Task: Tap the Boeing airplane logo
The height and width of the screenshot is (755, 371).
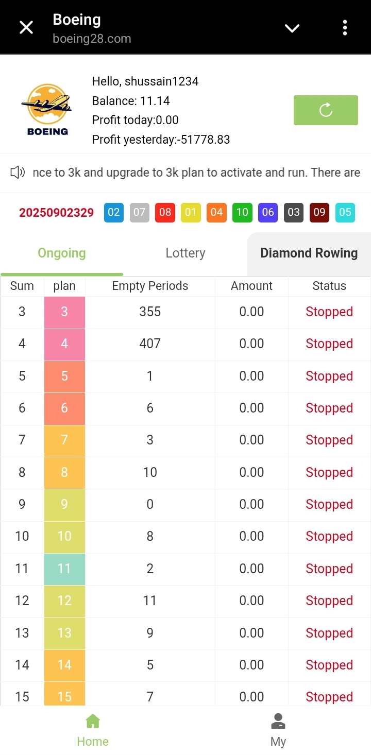Action: (47, 110)
